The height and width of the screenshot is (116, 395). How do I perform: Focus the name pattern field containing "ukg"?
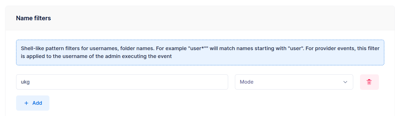point(122,82)
